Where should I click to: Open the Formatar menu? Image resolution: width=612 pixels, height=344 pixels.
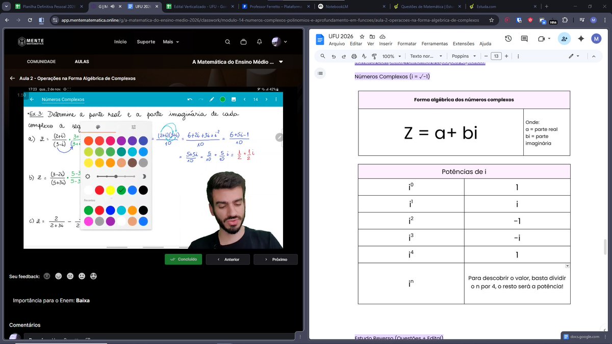point(407,44)
